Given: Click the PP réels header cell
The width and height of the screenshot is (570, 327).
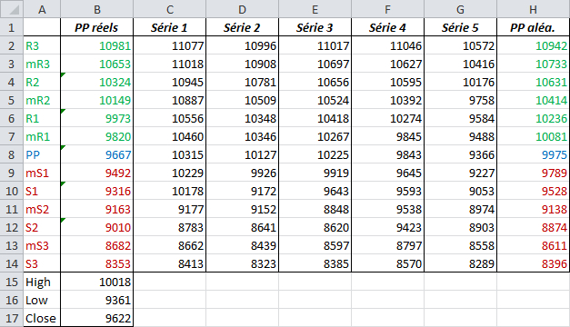Looking at the screenshot, I should 96,27.
